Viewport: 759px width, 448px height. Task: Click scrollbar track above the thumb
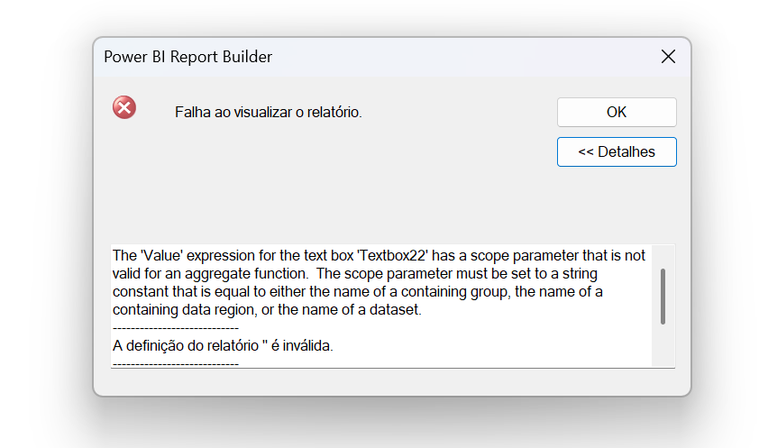663,257
